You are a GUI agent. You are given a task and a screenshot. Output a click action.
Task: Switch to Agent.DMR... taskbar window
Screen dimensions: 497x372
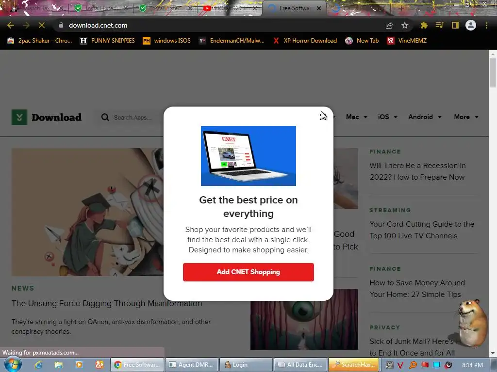(x=192, y=365)
